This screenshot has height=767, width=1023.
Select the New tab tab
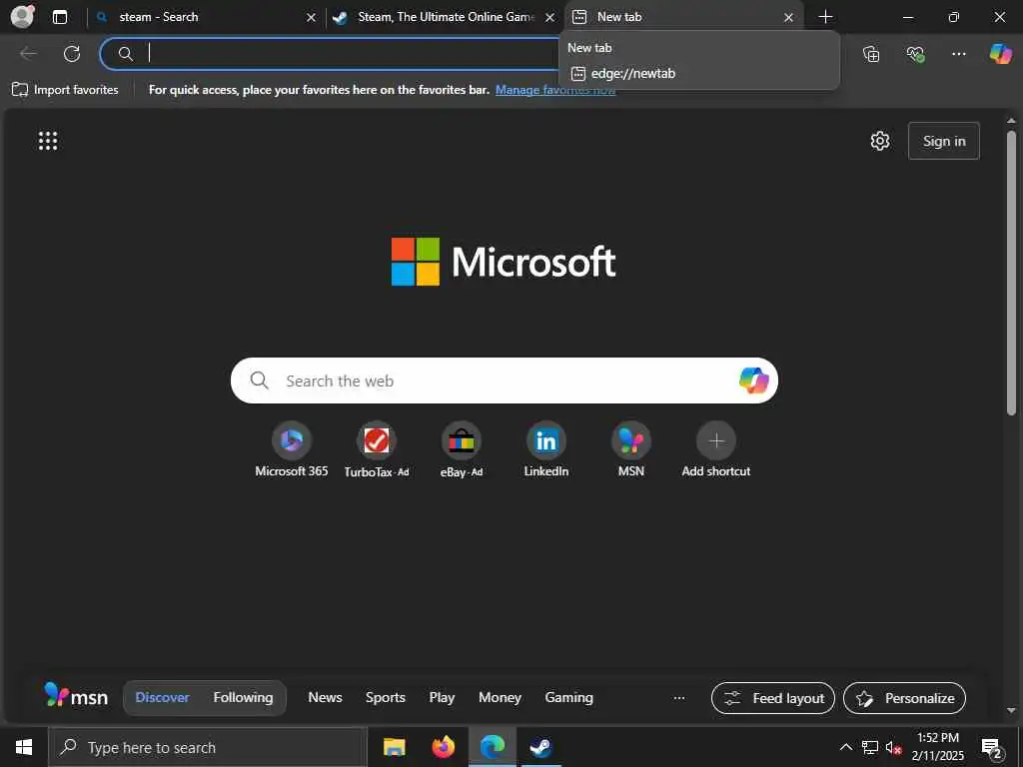click(x=683, y=17)
